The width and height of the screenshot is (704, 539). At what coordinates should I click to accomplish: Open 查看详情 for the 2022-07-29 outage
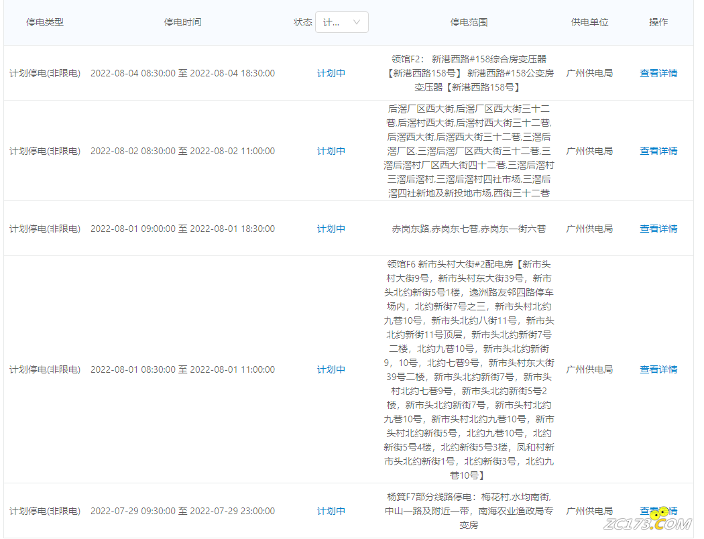658,511
